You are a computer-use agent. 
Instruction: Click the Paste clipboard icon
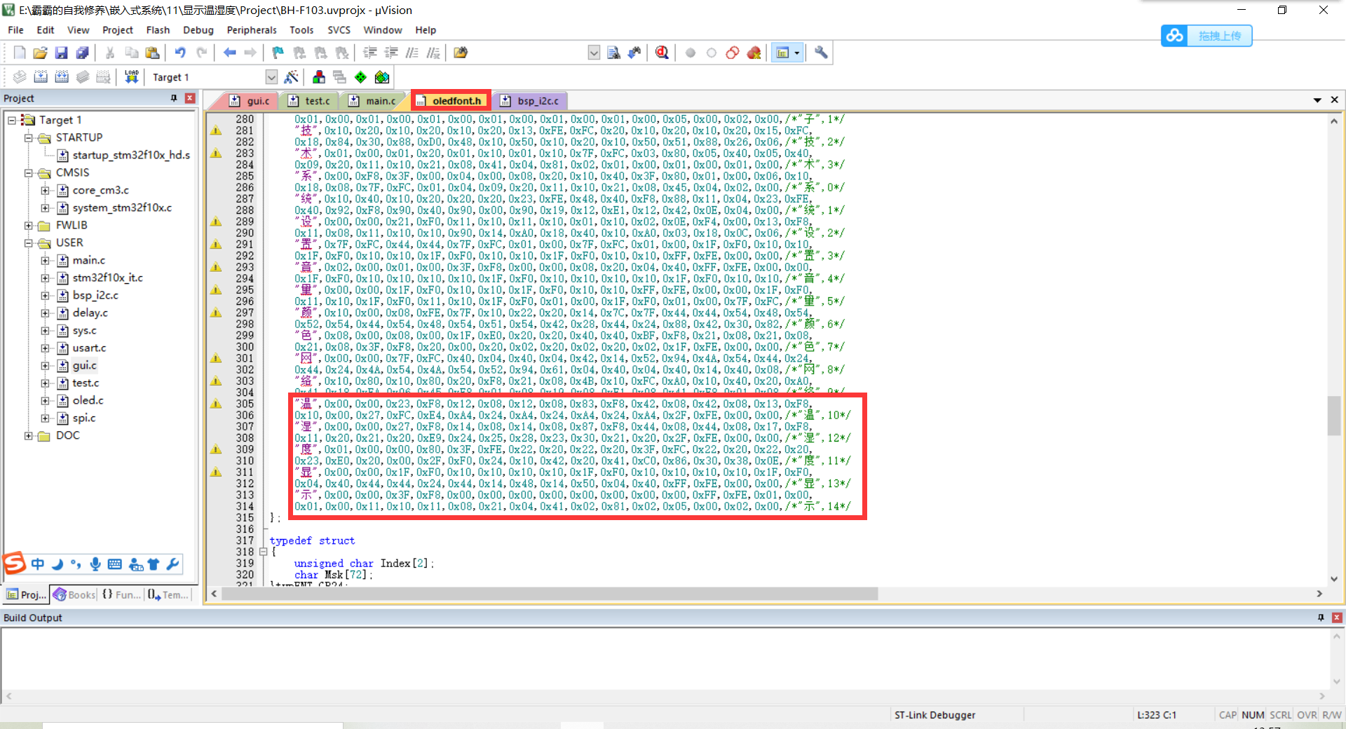point(152,53)
